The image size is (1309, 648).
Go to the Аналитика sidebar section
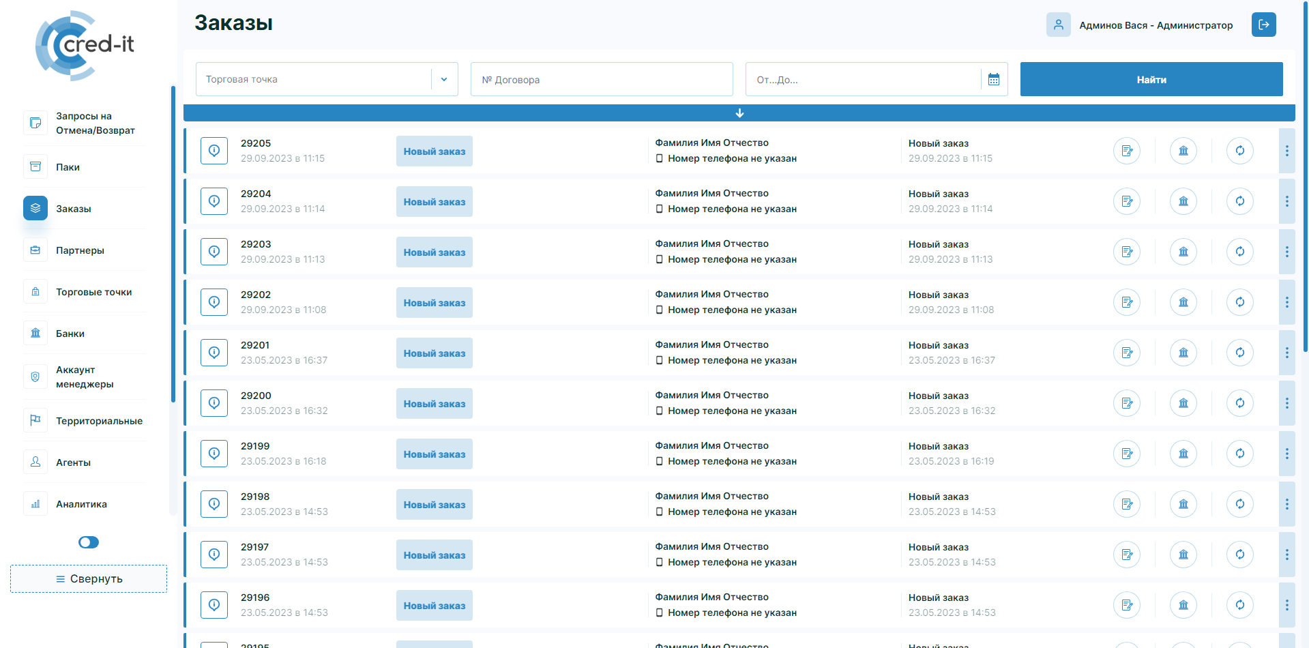tap(81, 504)
